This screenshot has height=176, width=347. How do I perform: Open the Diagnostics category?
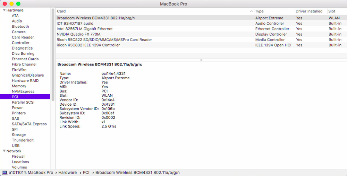click(22, 48)
